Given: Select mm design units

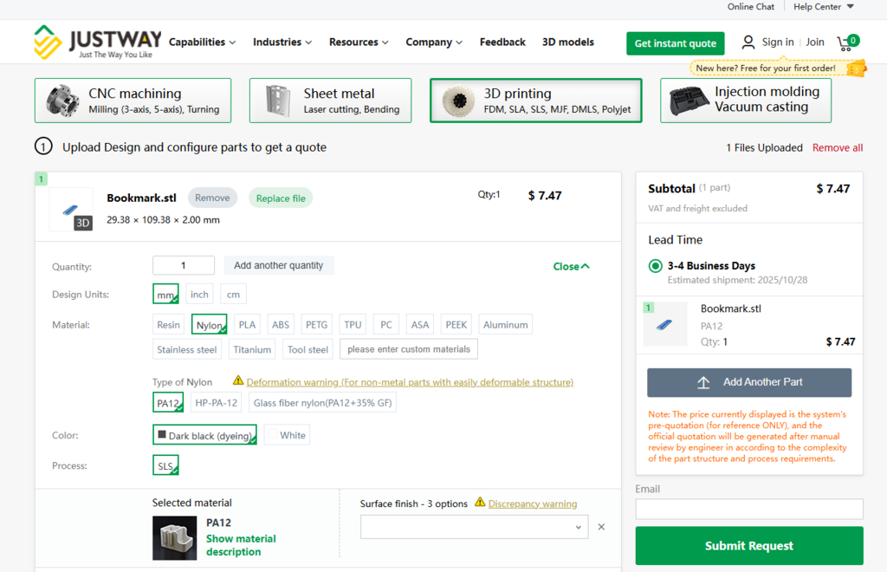Looking at the screenshot, I should tap(165, 294).
